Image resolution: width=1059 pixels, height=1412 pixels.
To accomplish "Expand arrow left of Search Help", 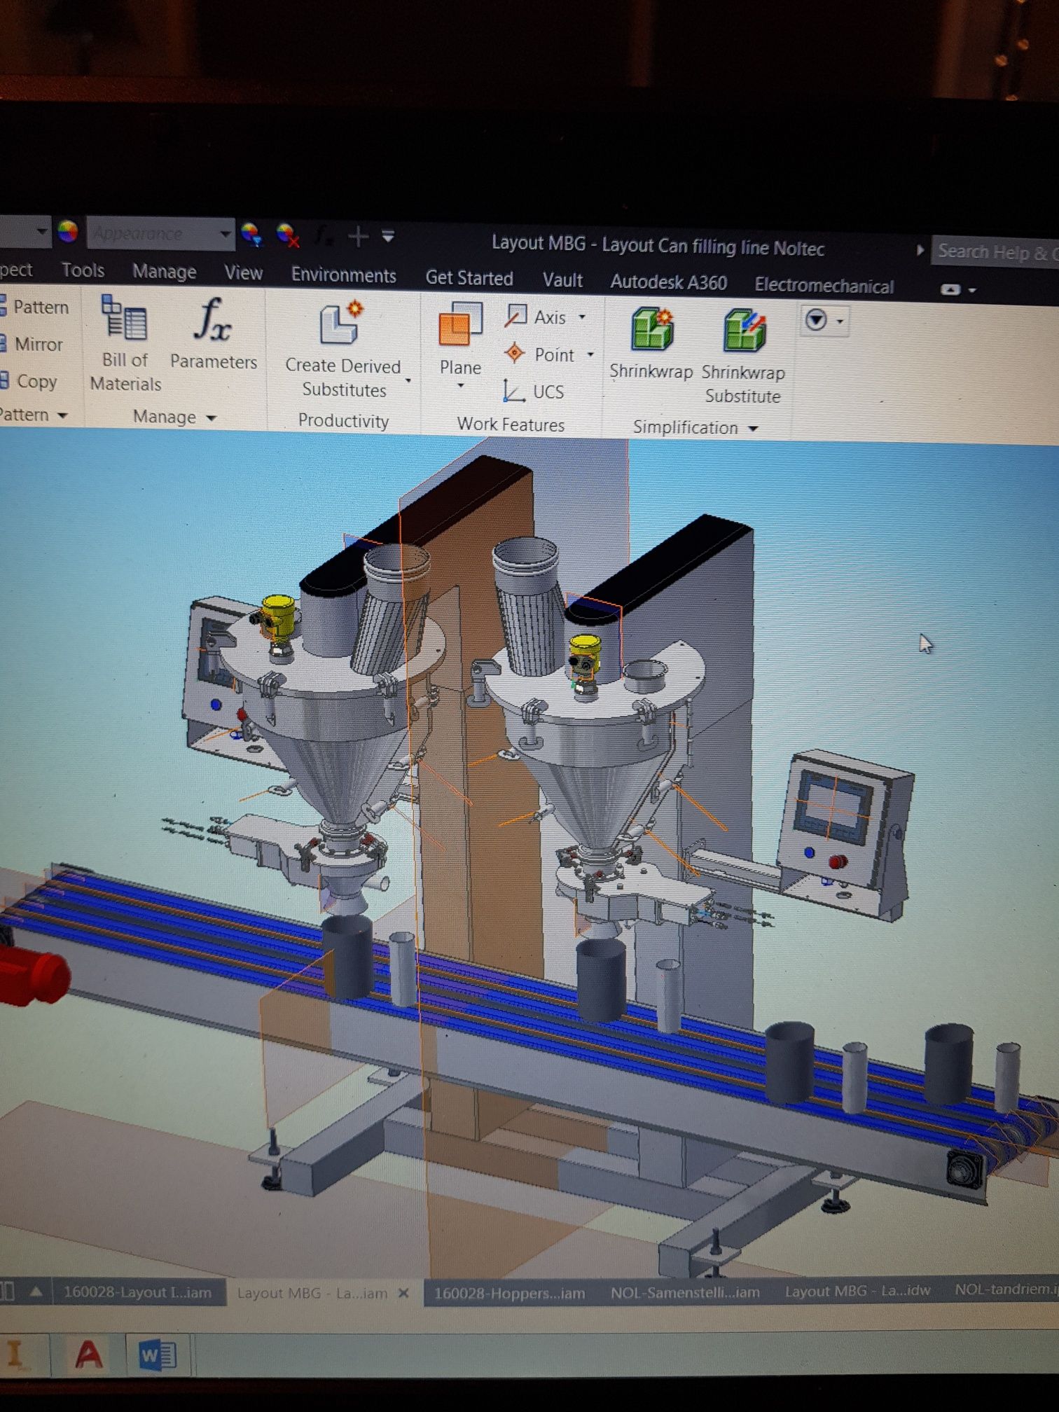I will tap(920, 250).
